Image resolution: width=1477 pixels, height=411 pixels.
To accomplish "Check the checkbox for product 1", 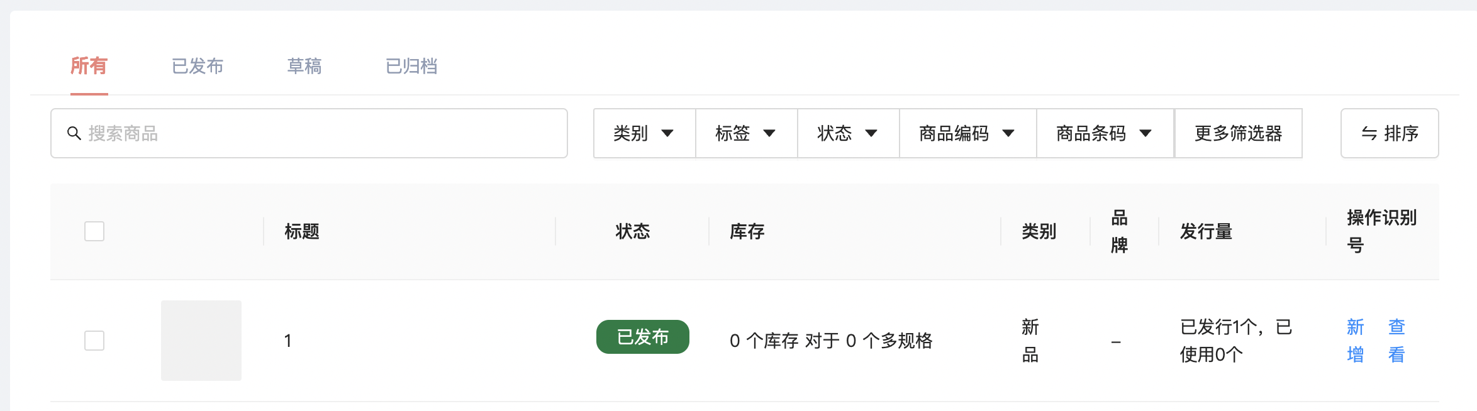I will tap(94, 341).
